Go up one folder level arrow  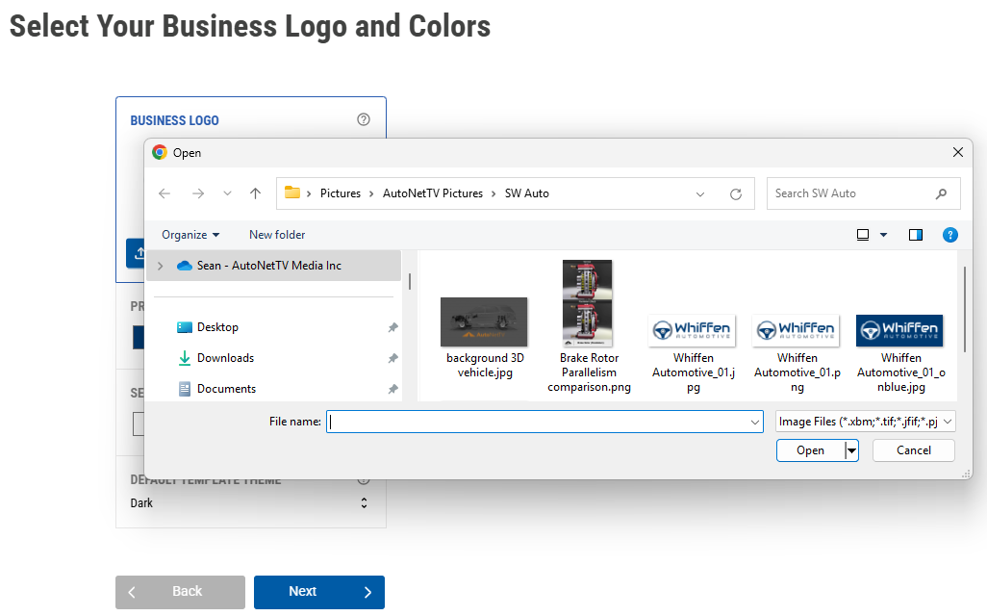tap(255, 193)
